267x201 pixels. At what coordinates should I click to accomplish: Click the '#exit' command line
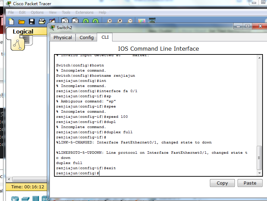86,168
